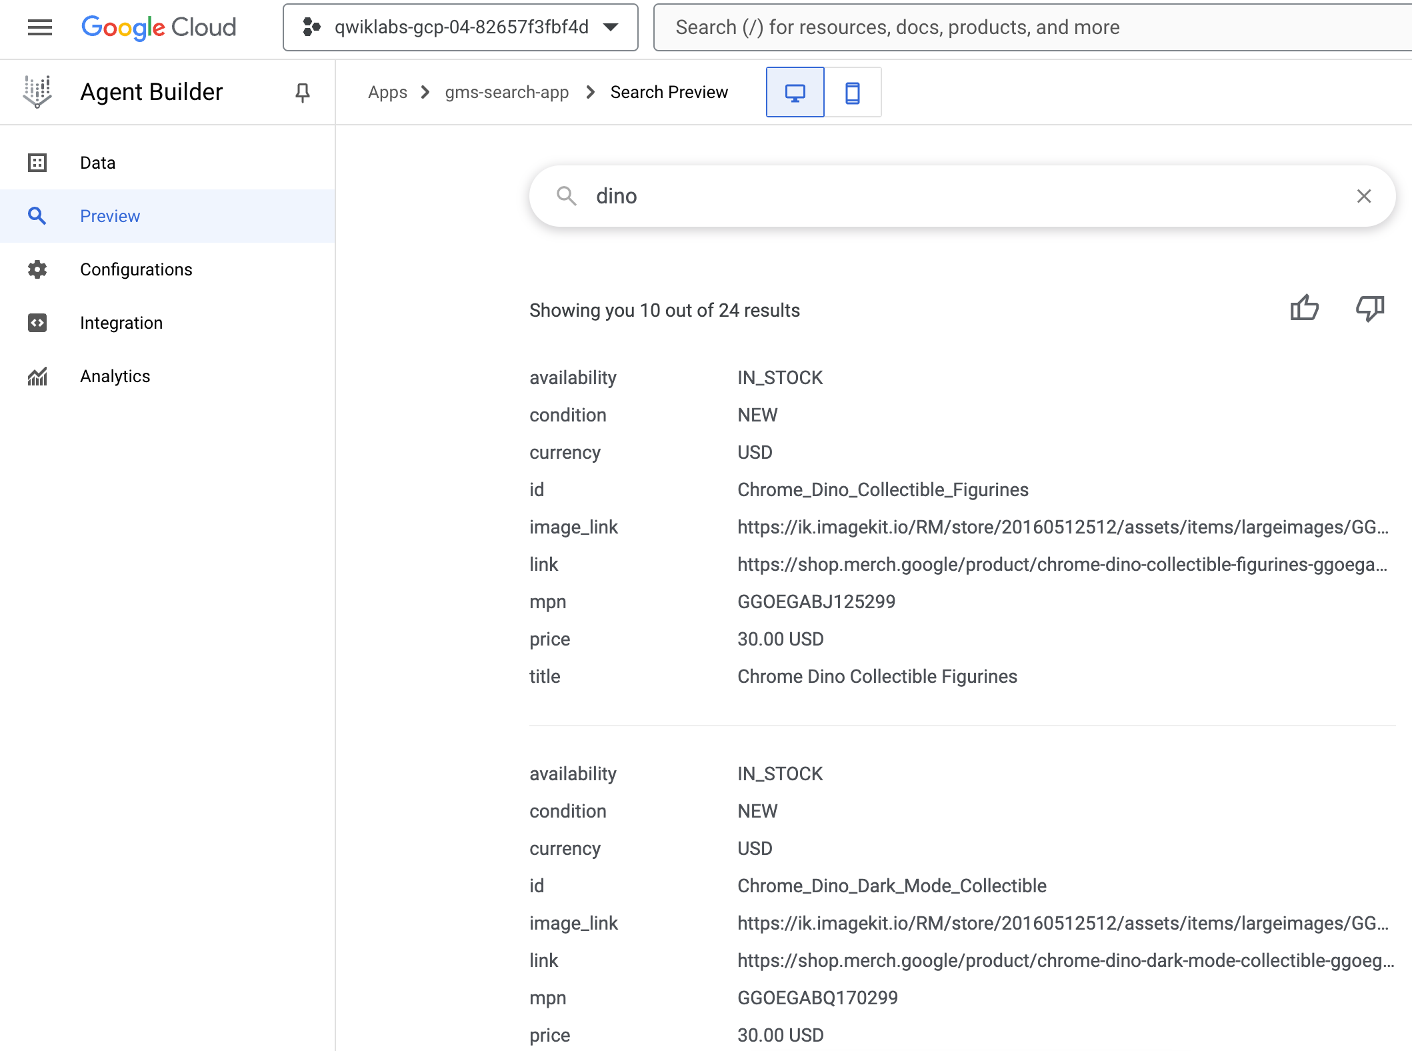1412x1051 pixels.
Task: Click the Data grid icon
Action: (37, 163)
